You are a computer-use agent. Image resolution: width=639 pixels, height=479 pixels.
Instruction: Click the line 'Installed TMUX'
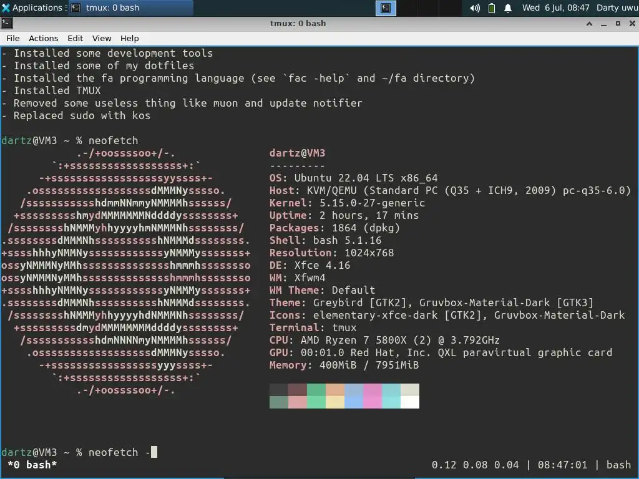(x=51, y=90)
